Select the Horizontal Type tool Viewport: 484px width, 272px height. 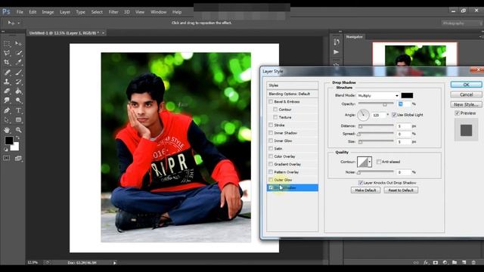(18, 110)
